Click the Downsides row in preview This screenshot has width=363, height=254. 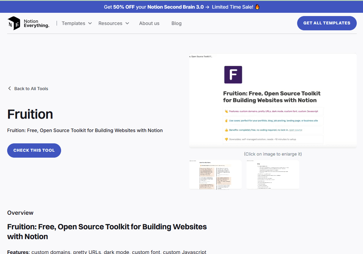pos(273,139)
